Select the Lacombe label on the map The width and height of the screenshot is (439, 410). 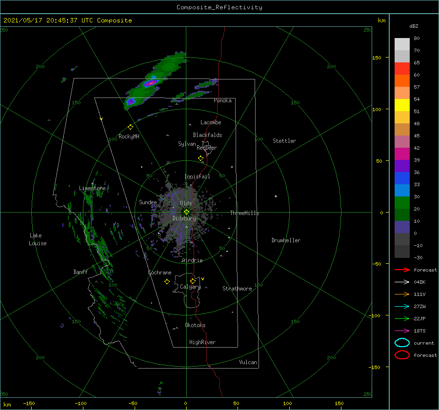[x=211, y=122]
